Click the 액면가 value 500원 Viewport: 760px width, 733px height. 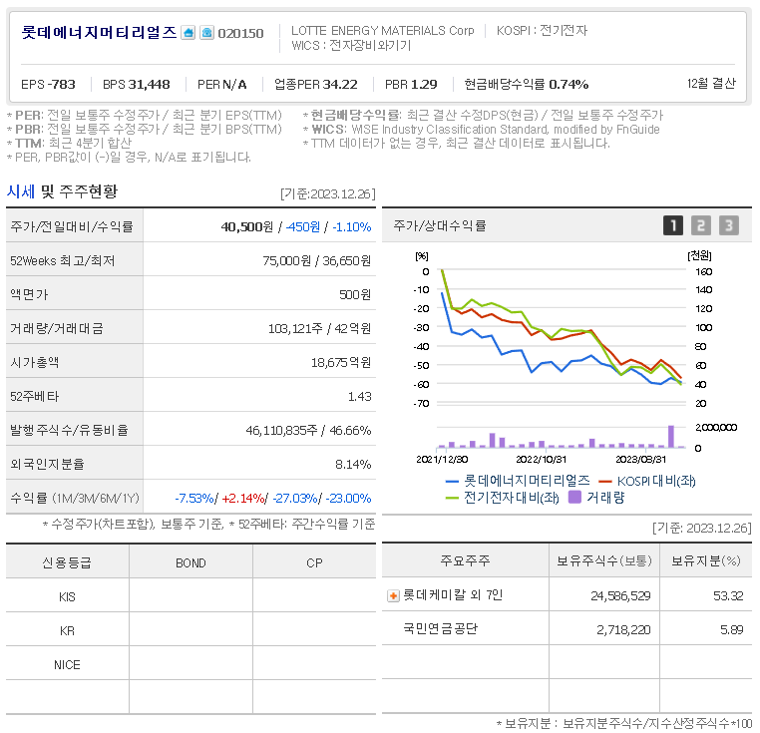pyautogui.click(x=355, y=295)
